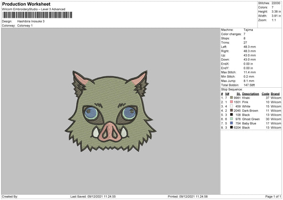Click the 'Left:' measurement label

coord(224,47)
